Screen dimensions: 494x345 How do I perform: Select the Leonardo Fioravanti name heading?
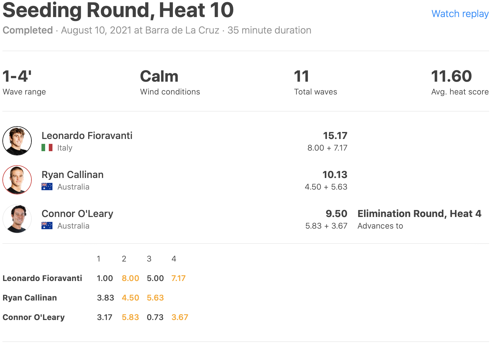[87, 136]
